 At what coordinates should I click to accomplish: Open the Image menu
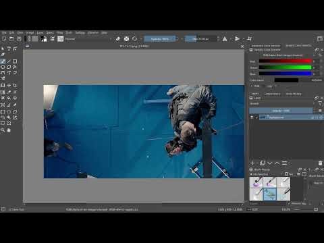point(30,33)
